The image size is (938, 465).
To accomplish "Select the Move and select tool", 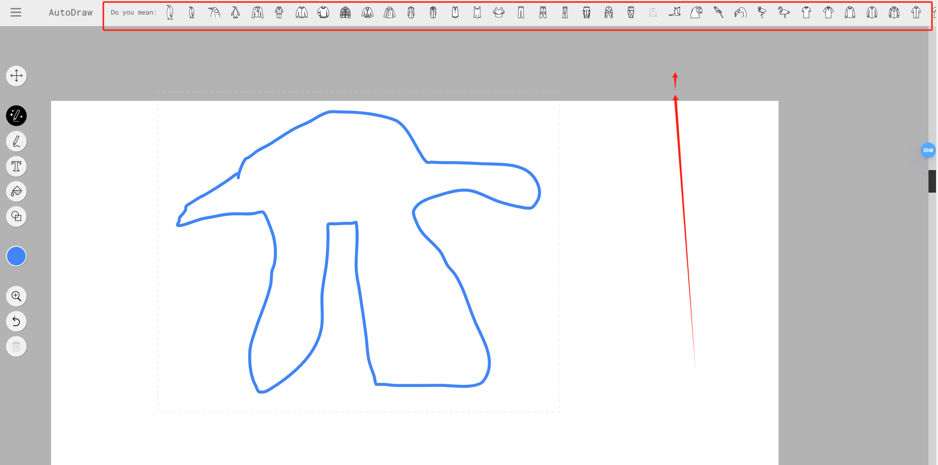I will 16,76.
